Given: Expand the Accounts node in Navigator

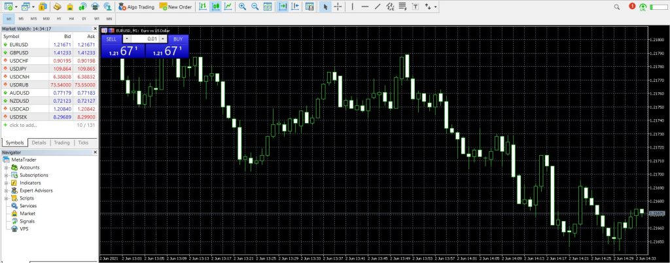Looking at the screenshot, I should [6, 167].
